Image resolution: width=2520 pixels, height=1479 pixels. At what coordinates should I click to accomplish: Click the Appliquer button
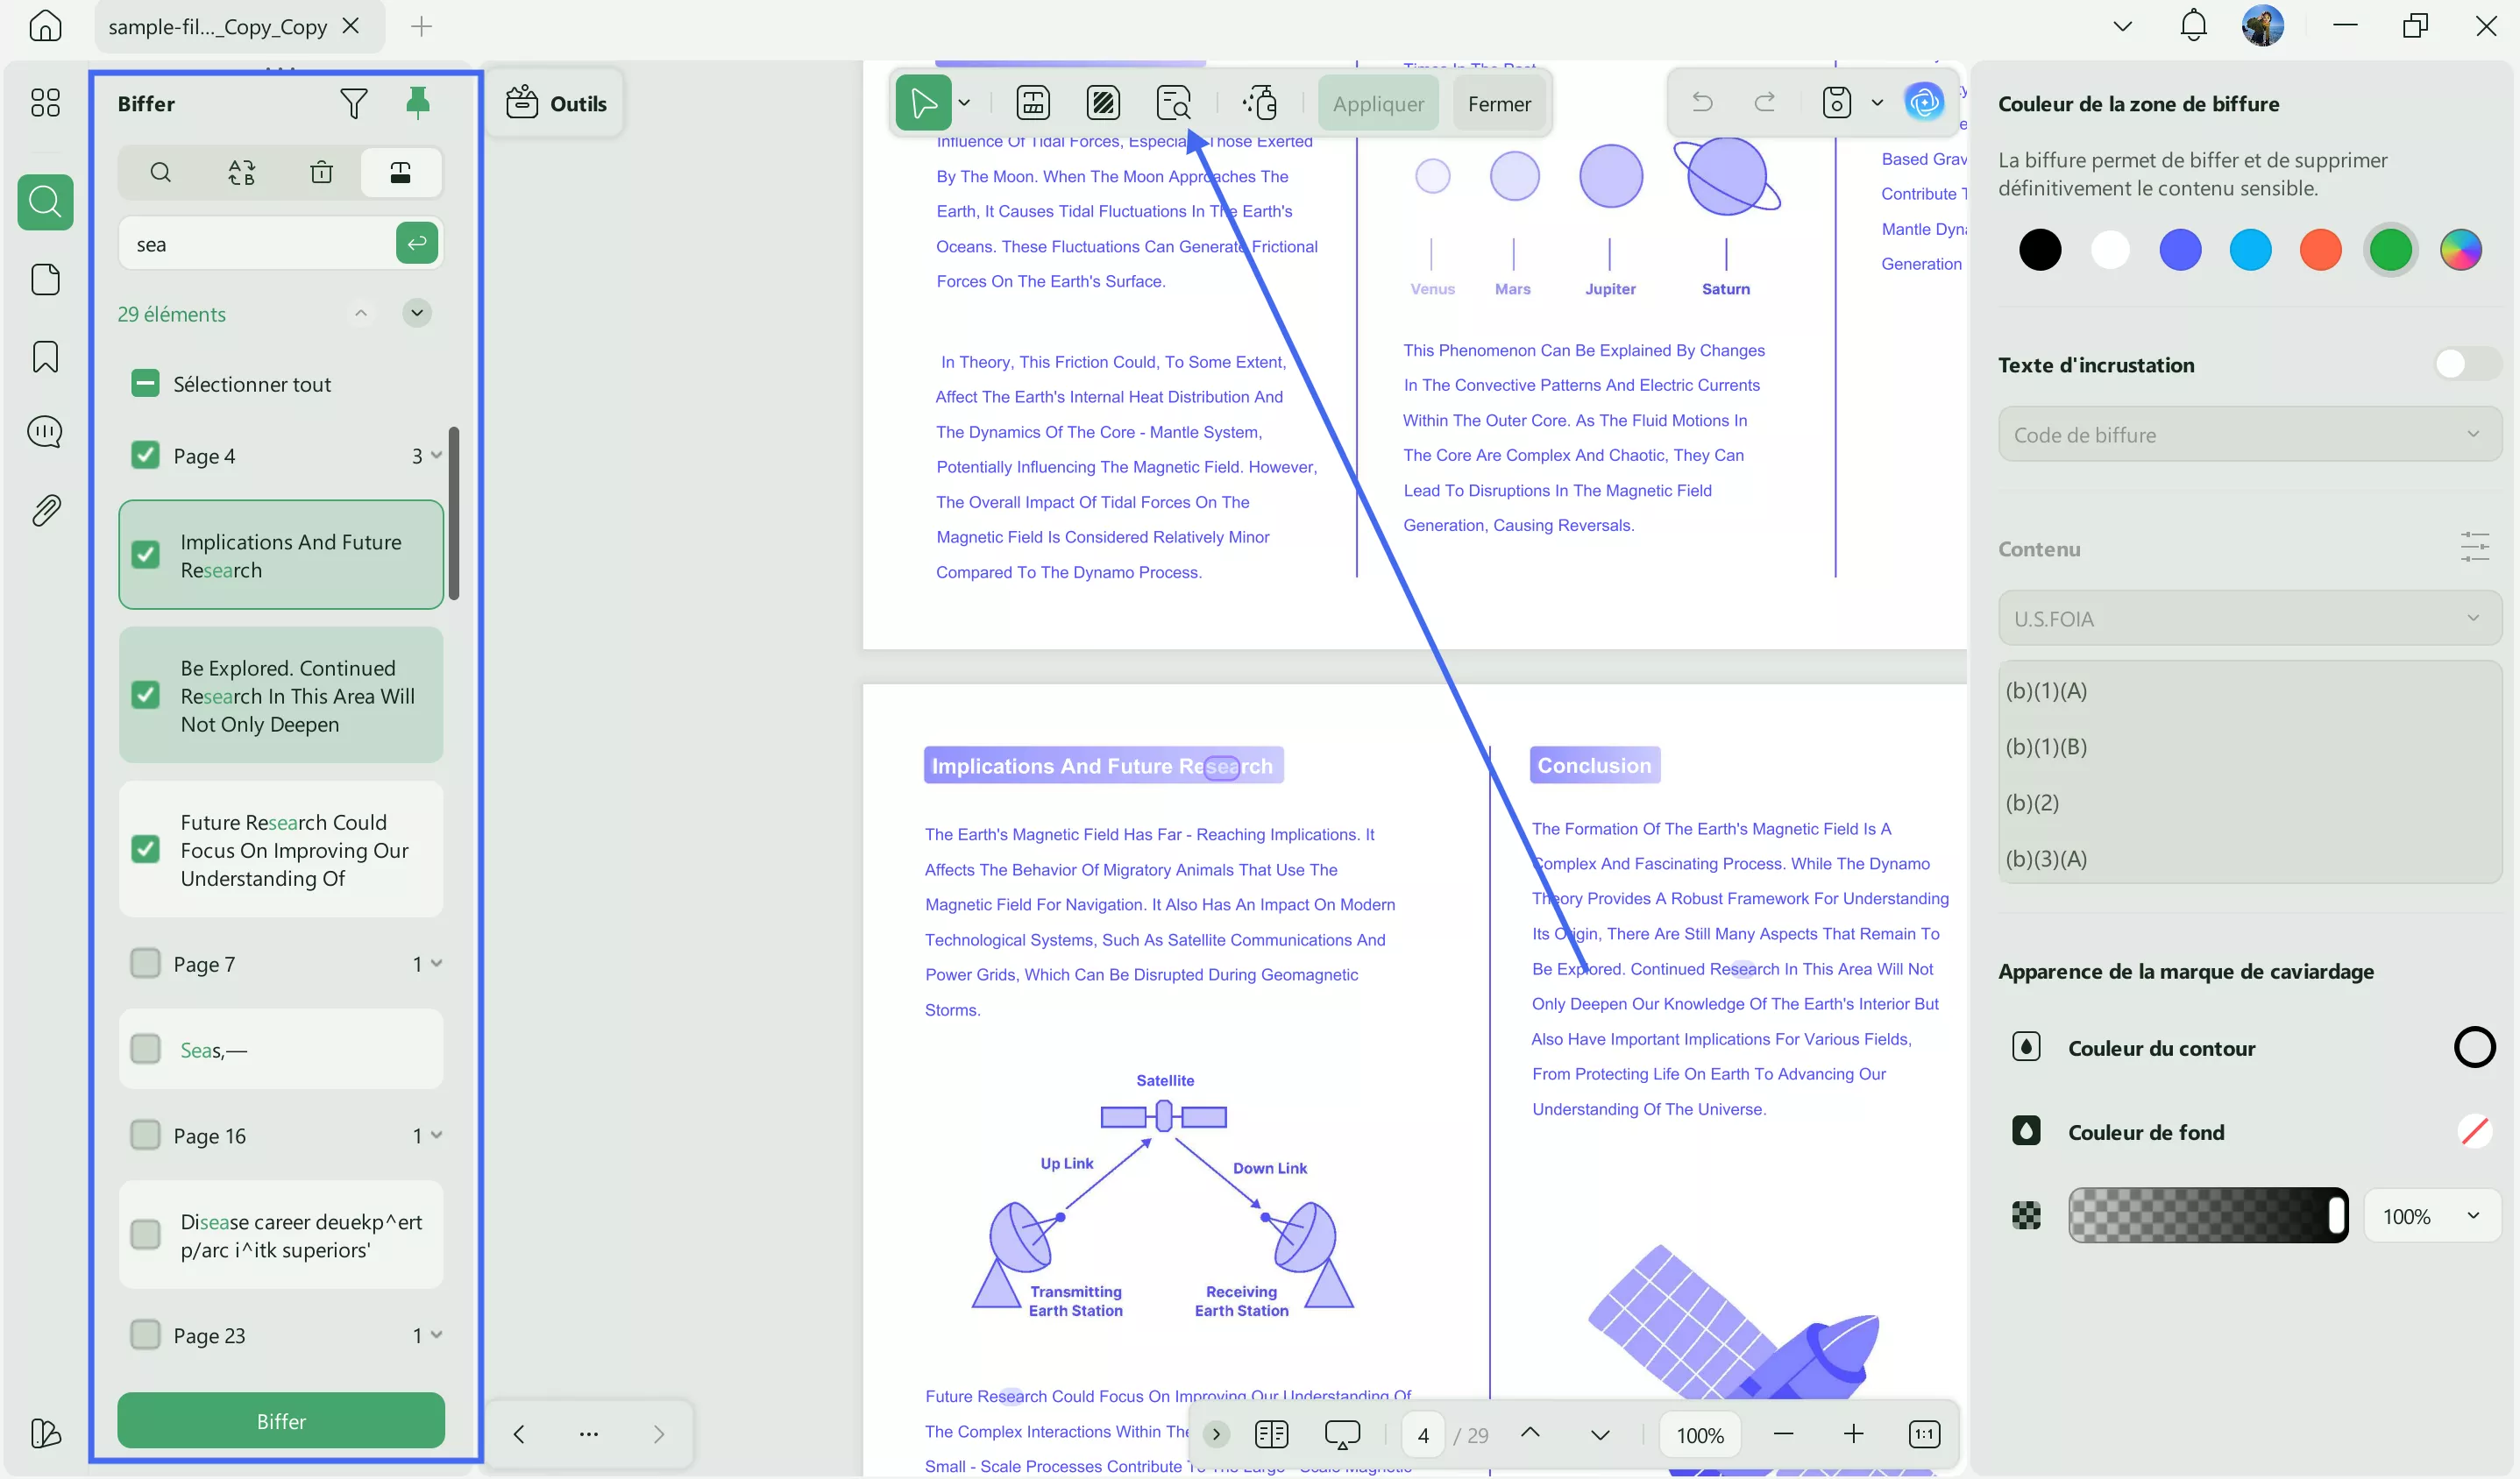coord(1378,104)
